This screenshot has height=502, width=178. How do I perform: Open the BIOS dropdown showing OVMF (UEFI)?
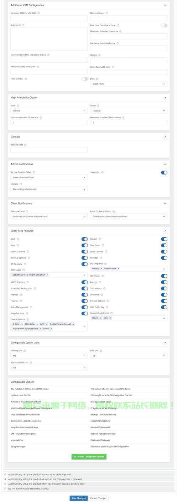tap(129, 84)
